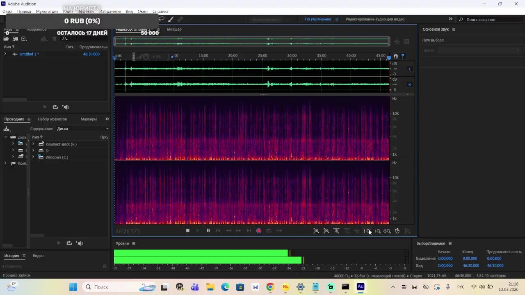This screenshot has width=525, height=295.
Task: Click the red Record button
Action: pos(259,231)
